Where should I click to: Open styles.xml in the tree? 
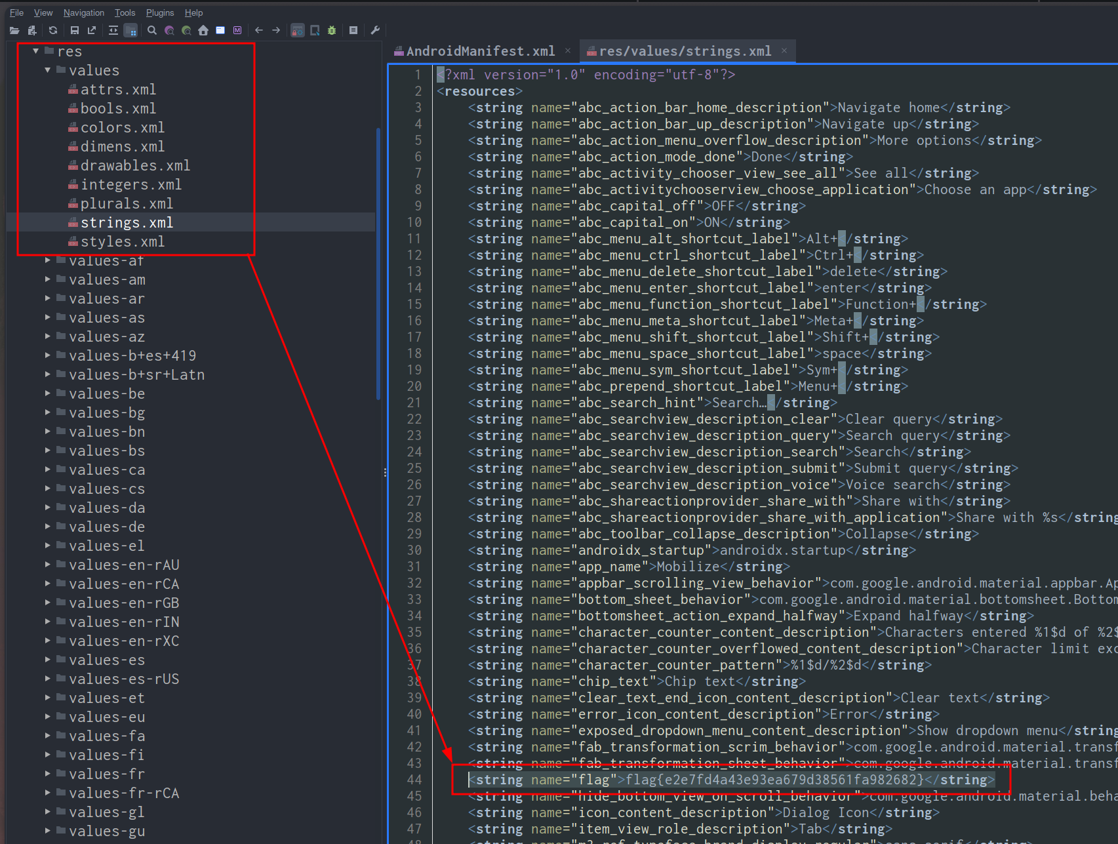tap(117, 241)
